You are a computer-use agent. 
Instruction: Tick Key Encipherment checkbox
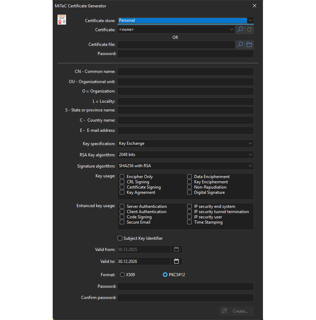click(190, 182)
